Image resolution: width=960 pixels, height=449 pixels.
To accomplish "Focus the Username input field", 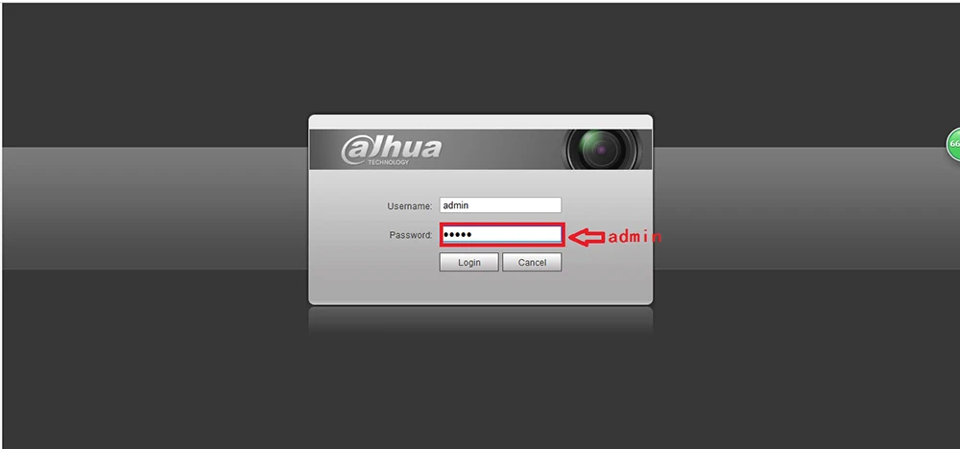I will [500, 205].
